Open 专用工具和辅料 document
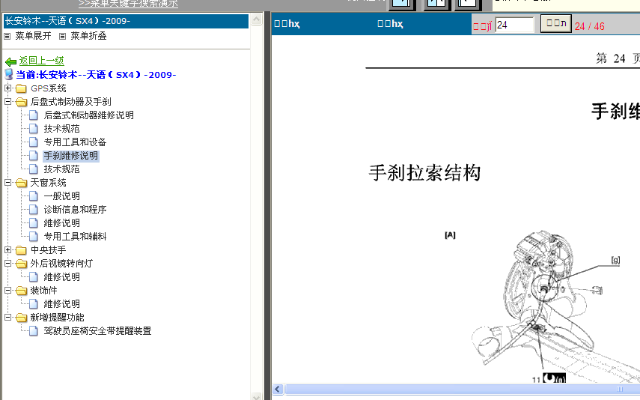 tap(75, 237)
